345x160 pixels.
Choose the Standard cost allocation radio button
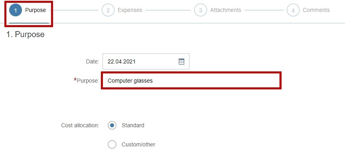pos(112,125)
